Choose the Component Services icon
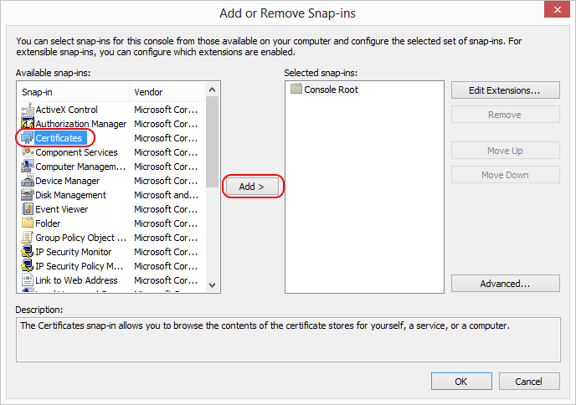The height and width of the screenshot is (405, 576). (x=27, y=152)
